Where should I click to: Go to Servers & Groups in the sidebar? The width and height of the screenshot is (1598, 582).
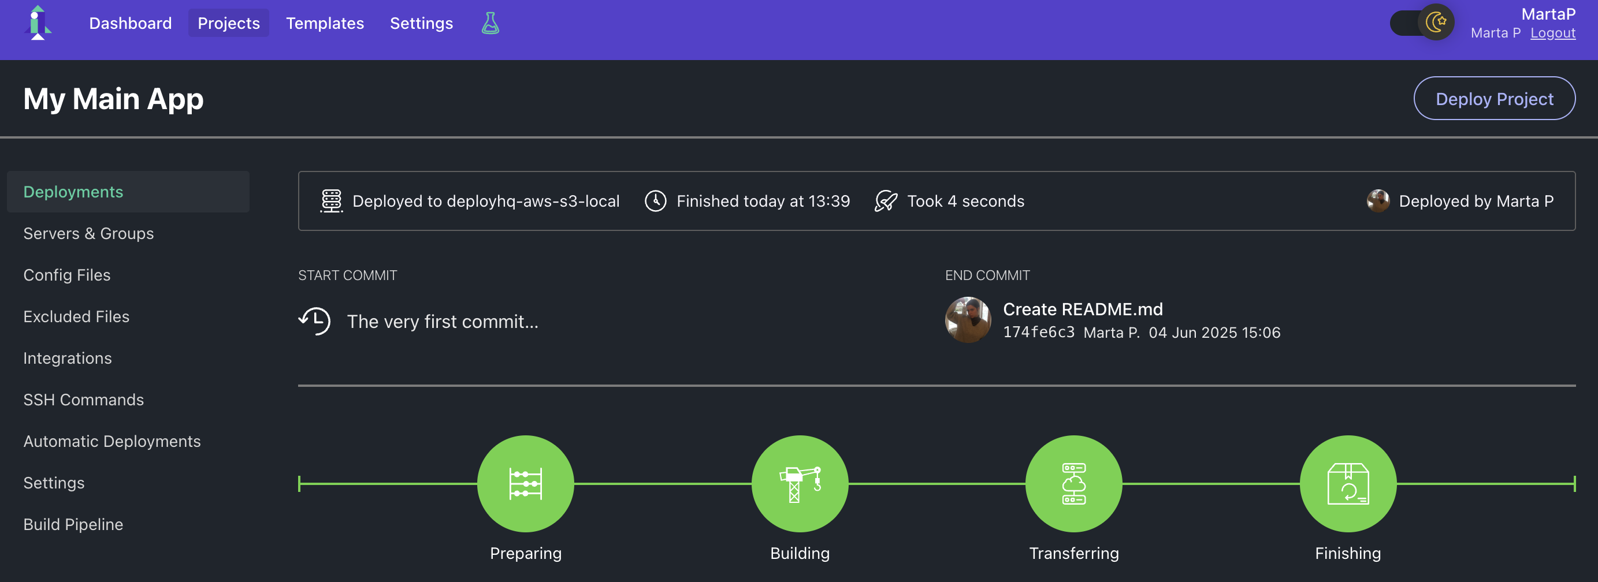click(x=89, y=234)
